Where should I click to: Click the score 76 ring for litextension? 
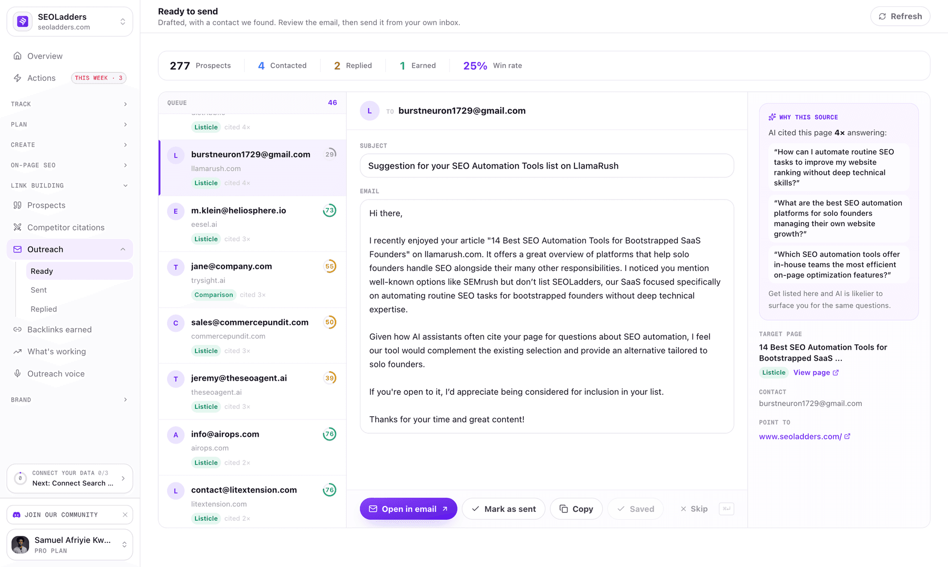click(x=329, y=490)
